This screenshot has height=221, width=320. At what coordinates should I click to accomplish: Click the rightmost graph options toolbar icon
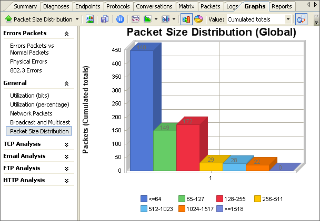pos(301,19)
